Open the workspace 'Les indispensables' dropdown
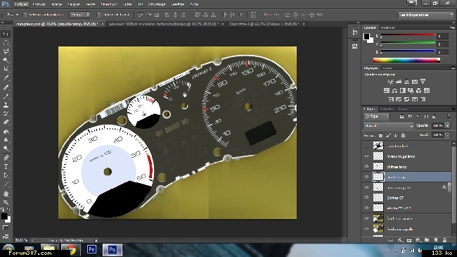 (x=426, y=15)
